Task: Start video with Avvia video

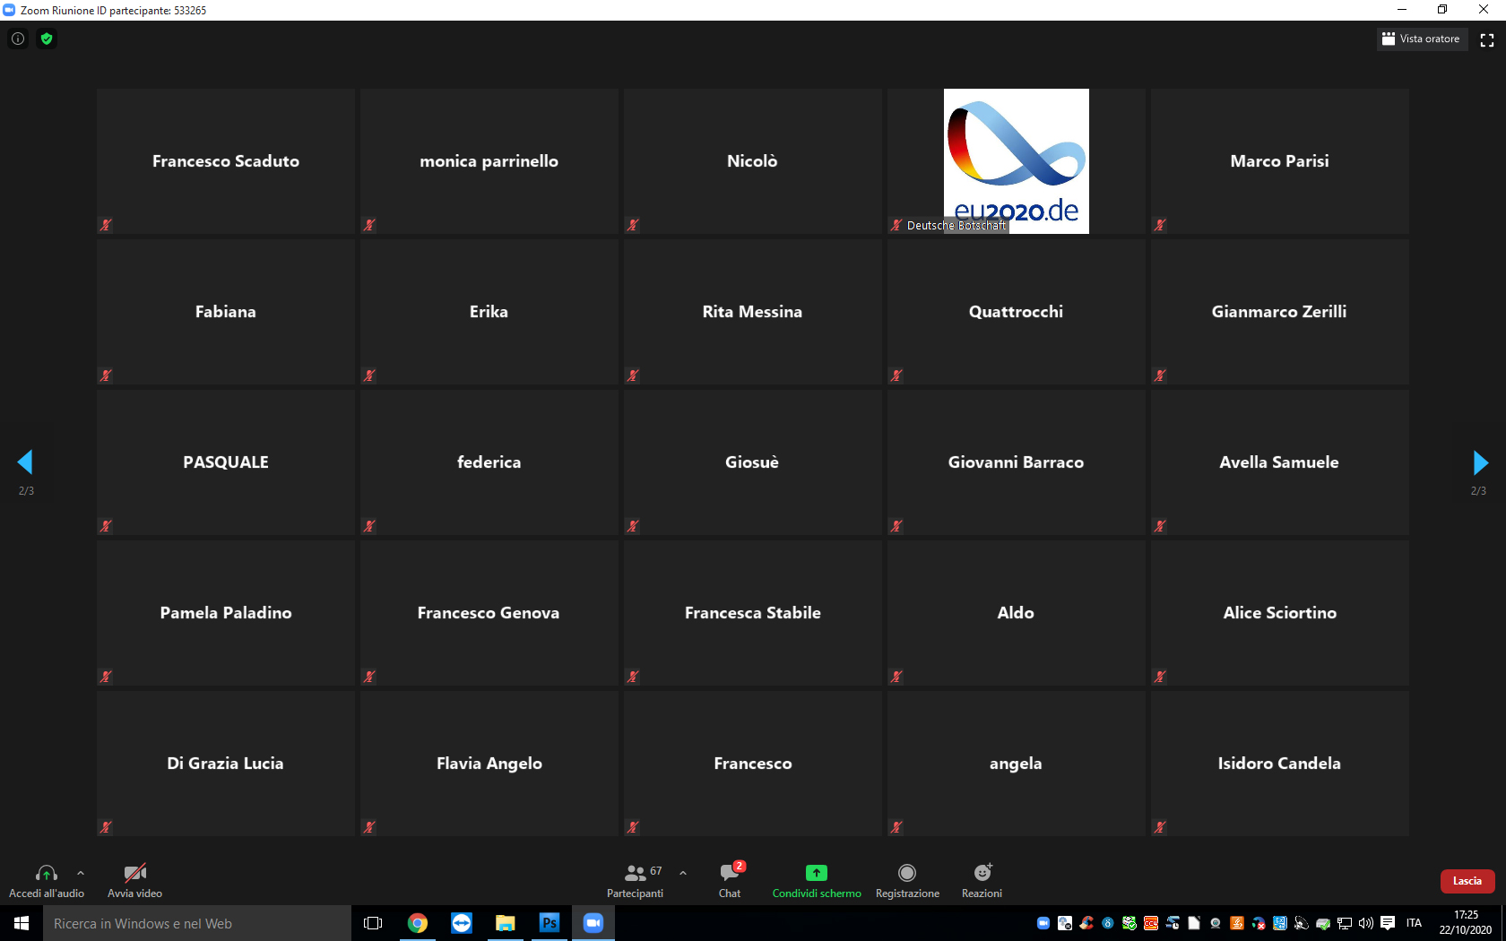Action: click(x=134, y=881)
